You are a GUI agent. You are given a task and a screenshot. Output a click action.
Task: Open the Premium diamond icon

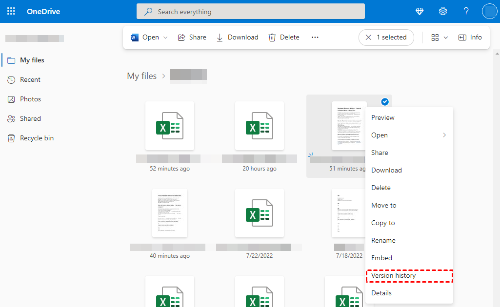coord(420,12)
